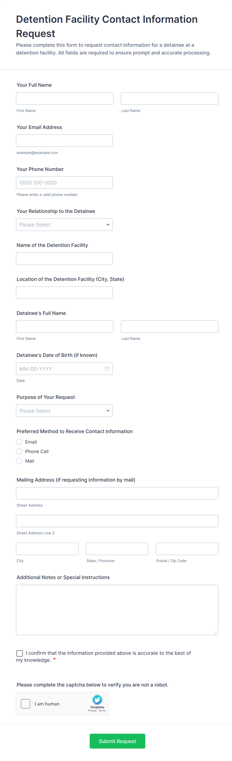Click the Detainee's Last Name field
Viewport: 232px width, 761px height.
coord(169,326)
